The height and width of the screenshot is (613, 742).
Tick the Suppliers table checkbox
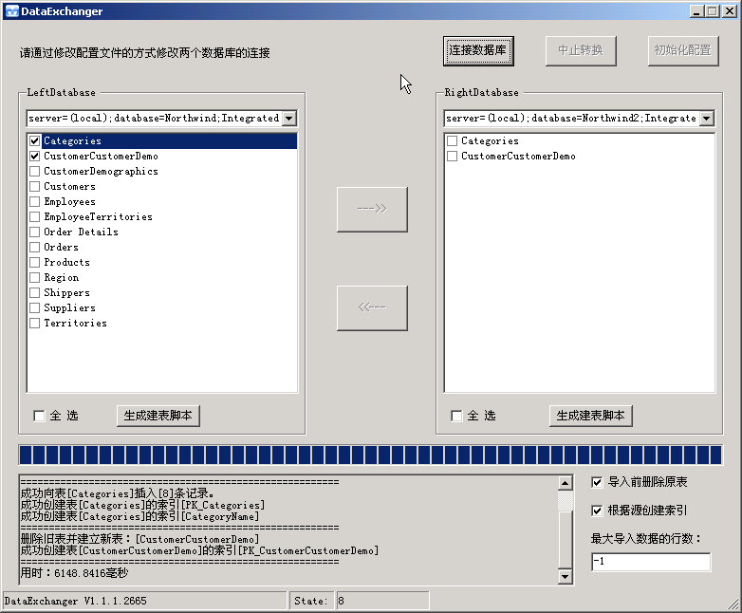[34, 307]
